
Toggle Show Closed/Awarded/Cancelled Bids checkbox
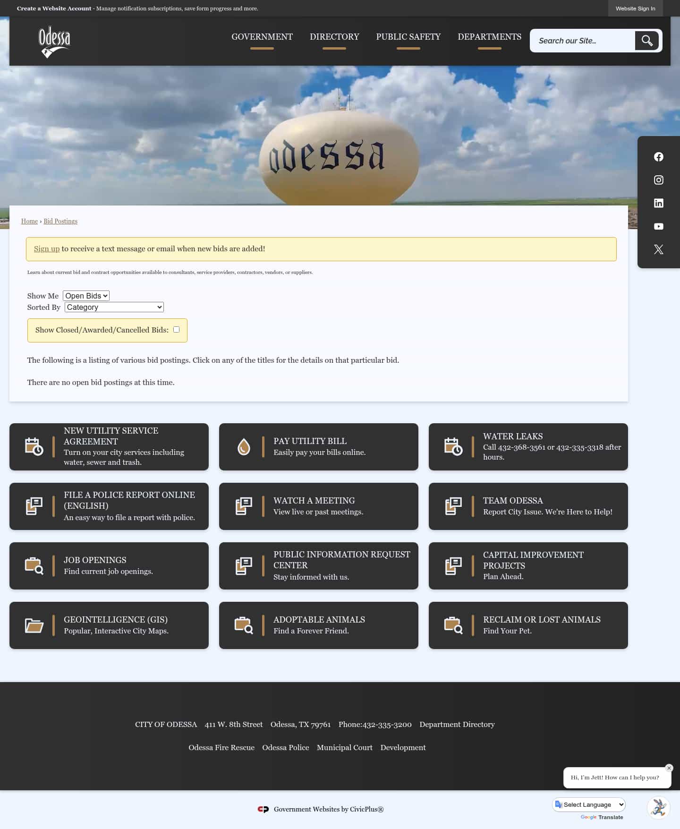[x=176, y=330]
